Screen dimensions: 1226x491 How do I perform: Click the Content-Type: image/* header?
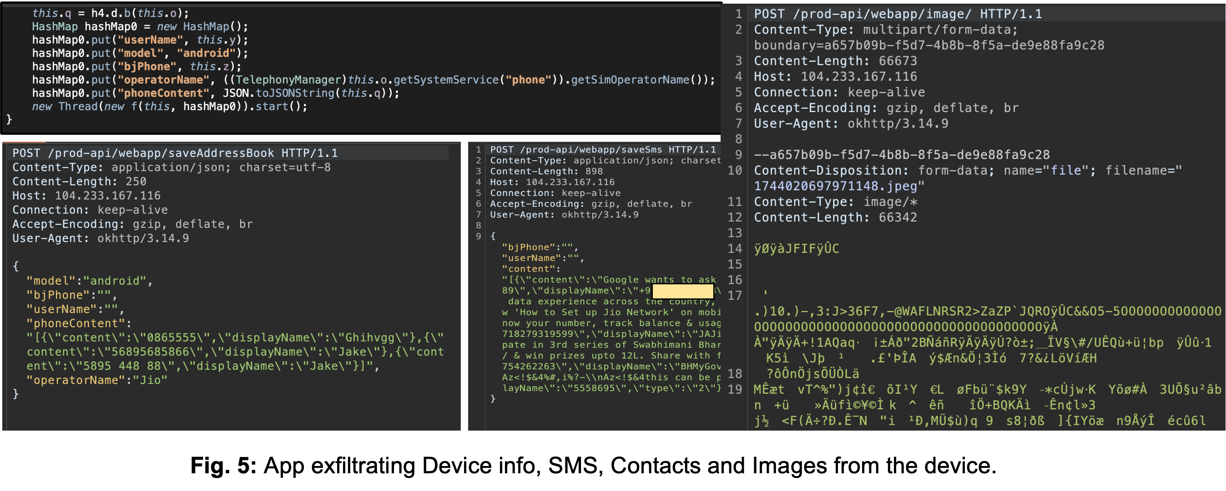[x=835, y=202]
